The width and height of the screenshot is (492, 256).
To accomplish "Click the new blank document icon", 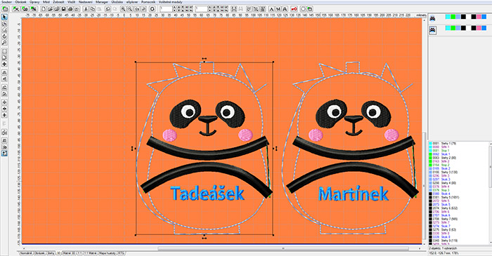I will [x=44, y=9].
